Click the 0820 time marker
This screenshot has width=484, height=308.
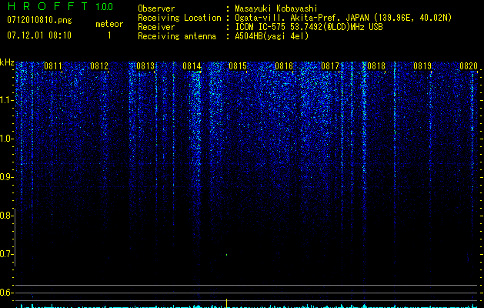469,66
